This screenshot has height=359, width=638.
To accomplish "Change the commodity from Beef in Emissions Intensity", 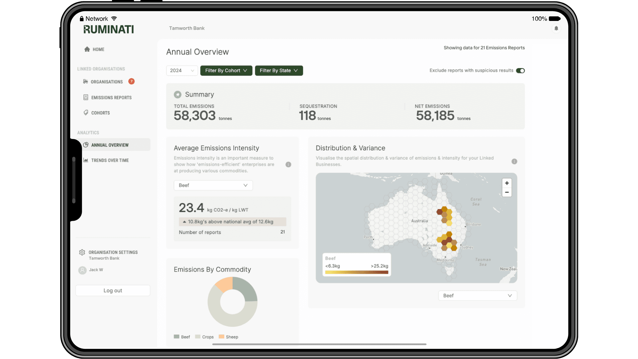I will (213, 185).
